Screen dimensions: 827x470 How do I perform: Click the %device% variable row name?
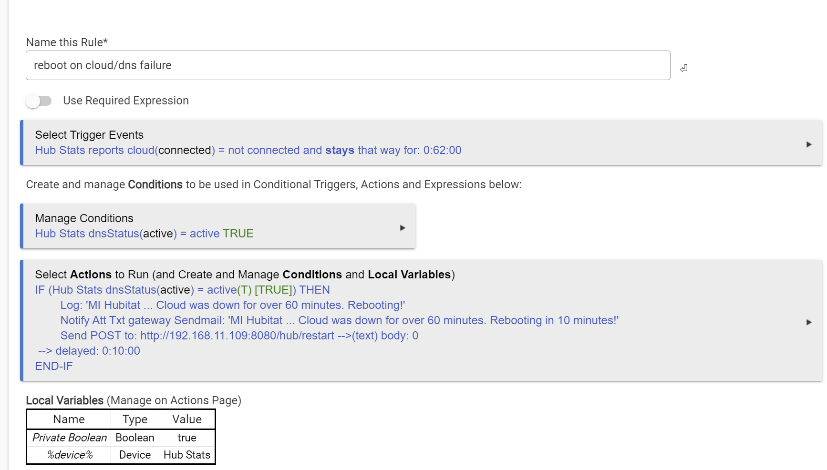click(70, 455)
